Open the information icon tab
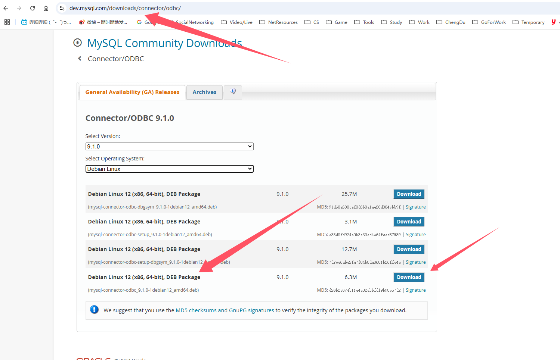The height and width of the screenshot is (360, 560). pyautogui.click(x=233, y=91)
